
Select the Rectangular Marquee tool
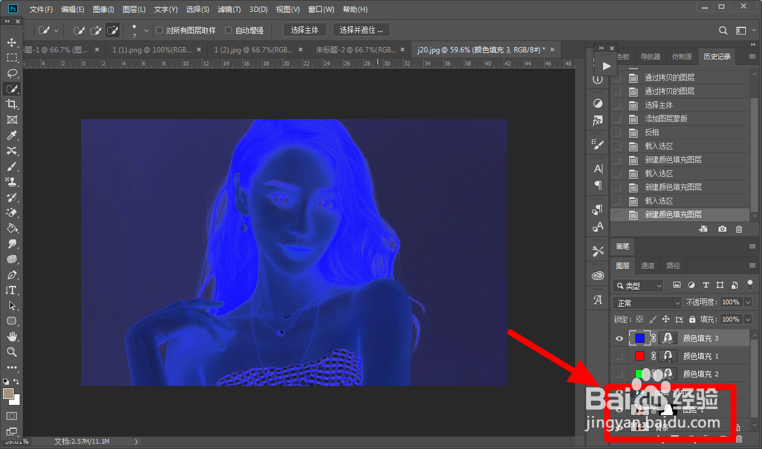(11, 58)
